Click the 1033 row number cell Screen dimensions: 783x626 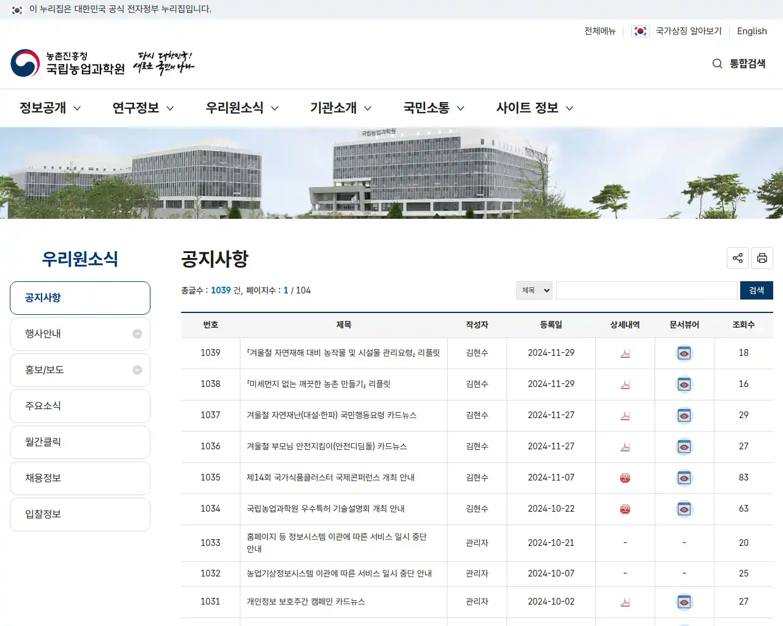[210, 543]
